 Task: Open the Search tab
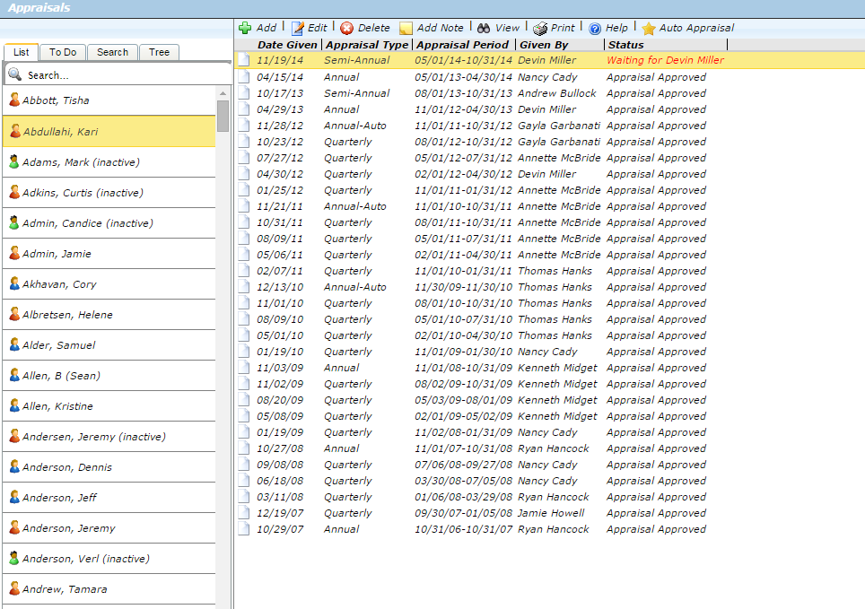click(112, 52)
